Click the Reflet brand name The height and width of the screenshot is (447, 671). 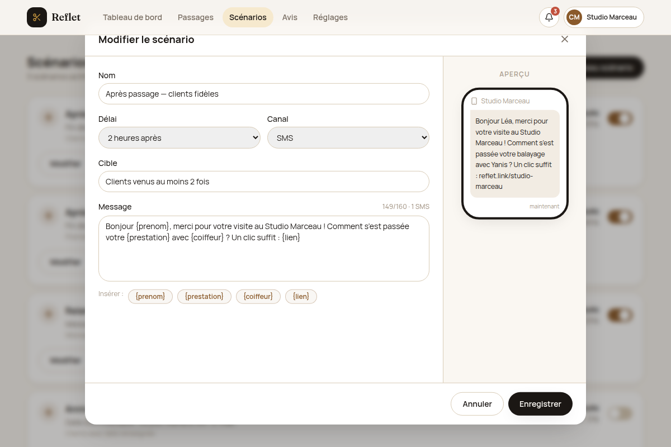click(x=66, y=17)
